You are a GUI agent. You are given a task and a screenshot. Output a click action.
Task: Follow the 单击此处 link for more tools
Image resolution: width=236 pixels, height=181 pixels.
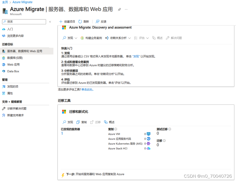pos(88,90)
